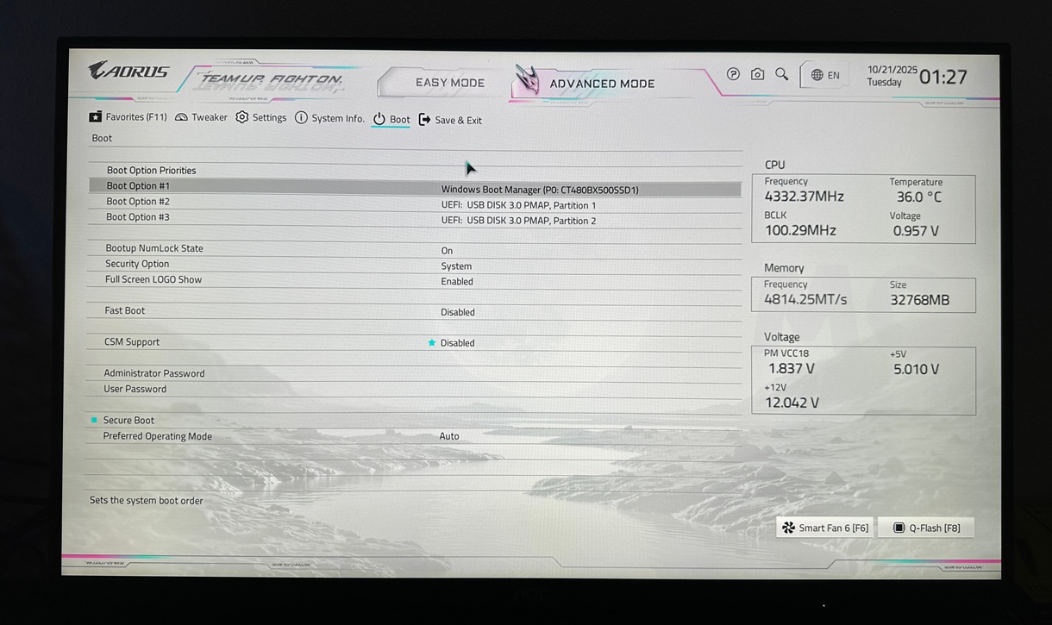Screen dimensions: 1052x625
Task: Open the Save & Exit tab
Action: point(450,120)
